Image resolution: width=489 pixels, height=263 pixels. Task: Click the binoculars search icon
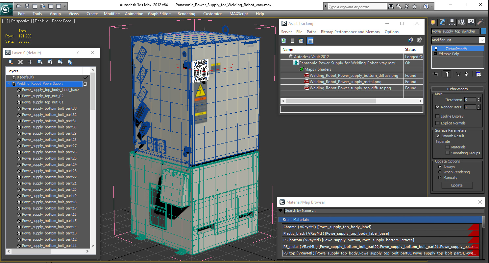tap(391, 6)
